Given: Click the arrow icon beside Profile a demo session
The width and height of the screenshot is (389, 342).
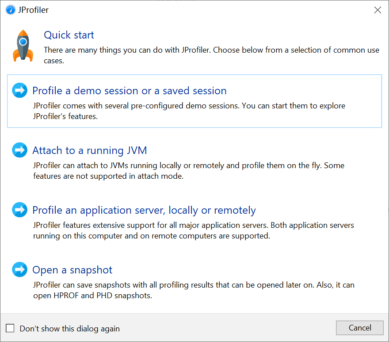Looking at the screenshot, I should tap(19, 90).
